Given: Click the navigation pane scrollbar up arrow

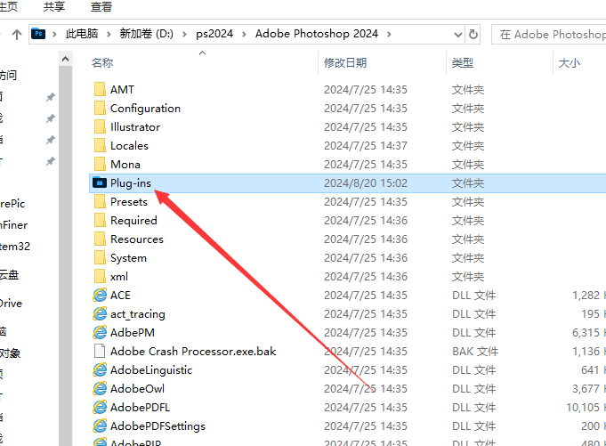Looking at the screenshot, I should coord(66,59).
